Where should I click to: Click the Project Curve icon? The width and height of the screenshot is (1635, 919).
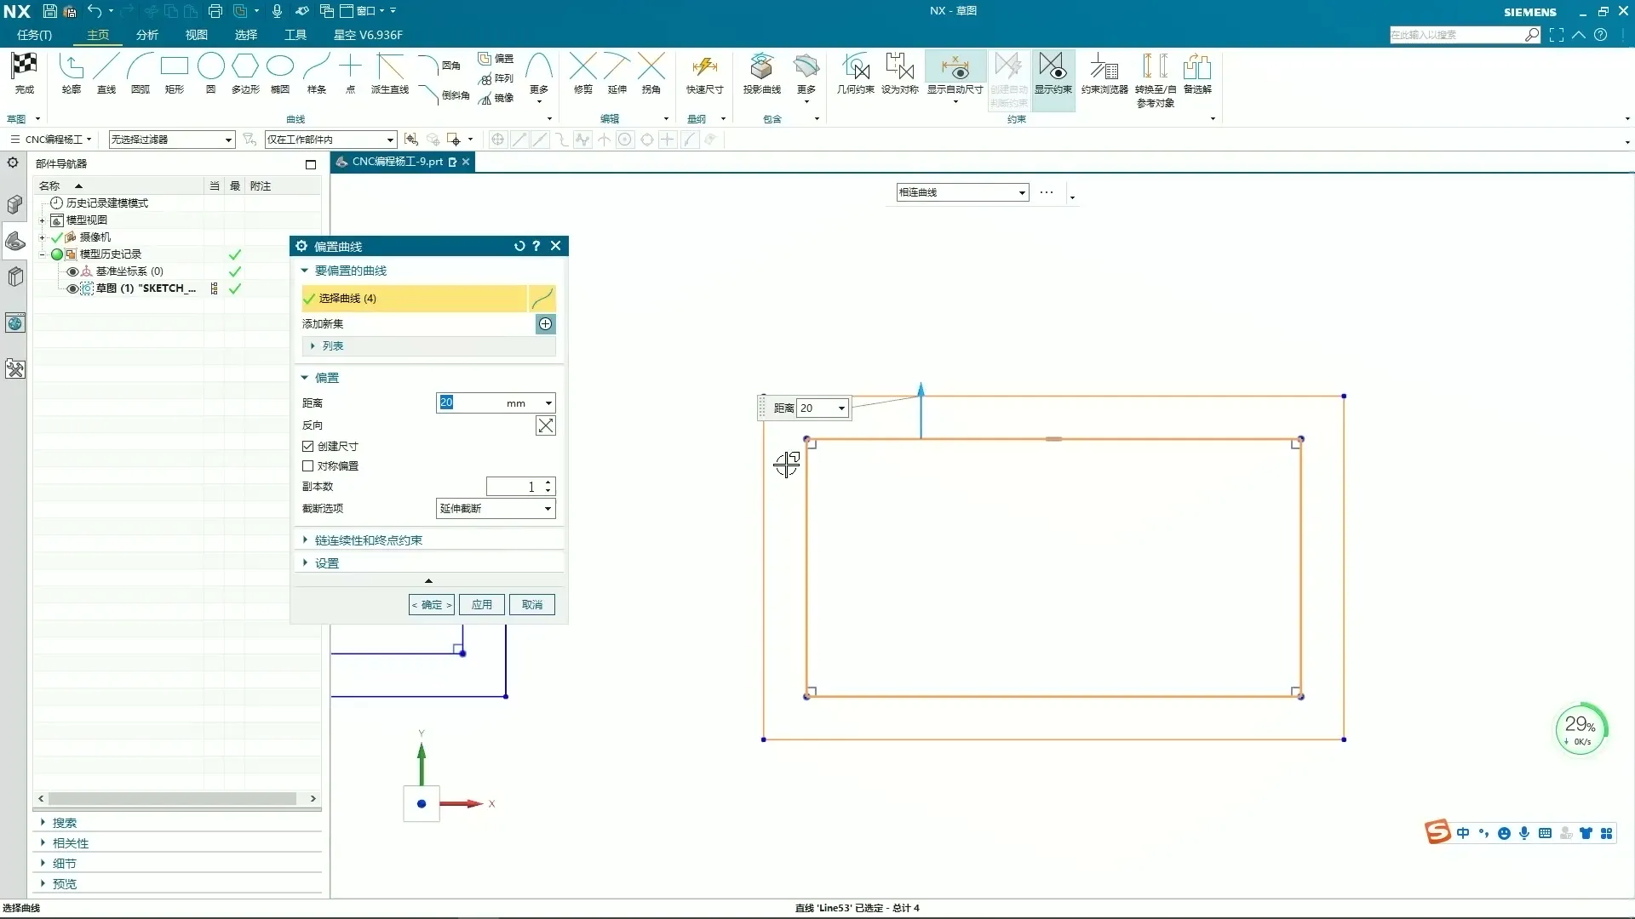(x=761, y=66)
